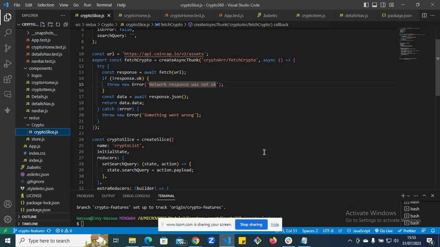
Task: Maximize the panel size with chevron up
Action: click(424, 196)
